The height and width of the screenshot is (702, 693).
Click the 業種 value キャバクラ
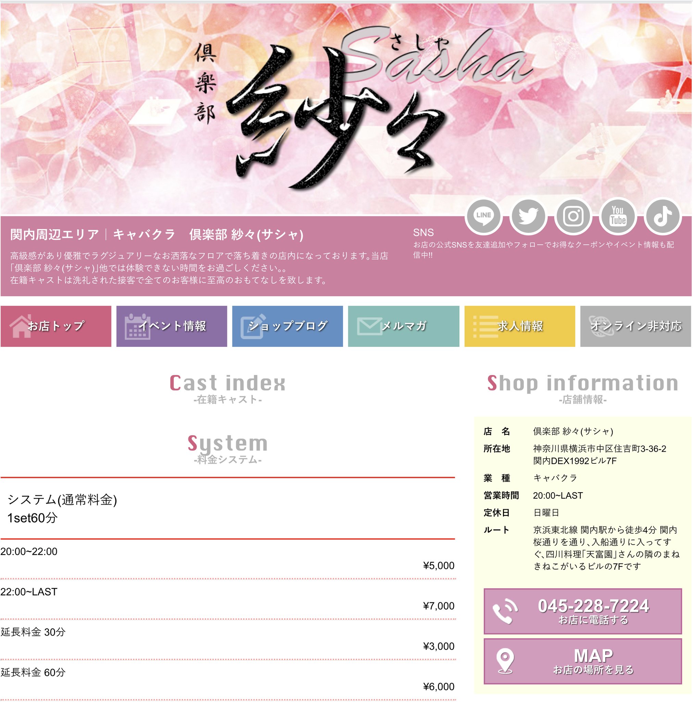(x=555, y=478)
